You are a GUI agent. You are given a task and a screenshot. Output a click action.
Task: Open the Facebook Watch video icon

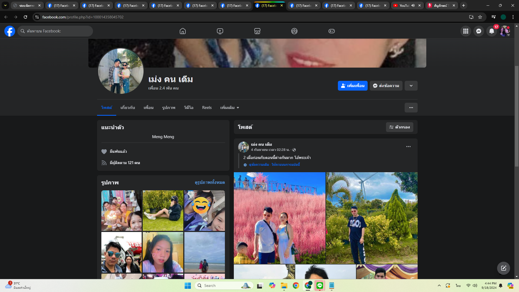click(220, 31)
